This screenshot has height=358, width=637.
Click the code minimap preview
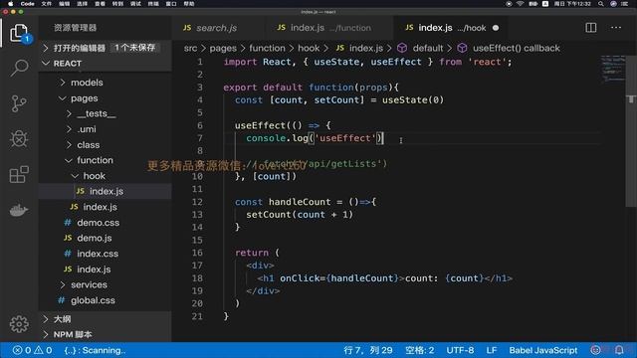(x=613, y=69)
